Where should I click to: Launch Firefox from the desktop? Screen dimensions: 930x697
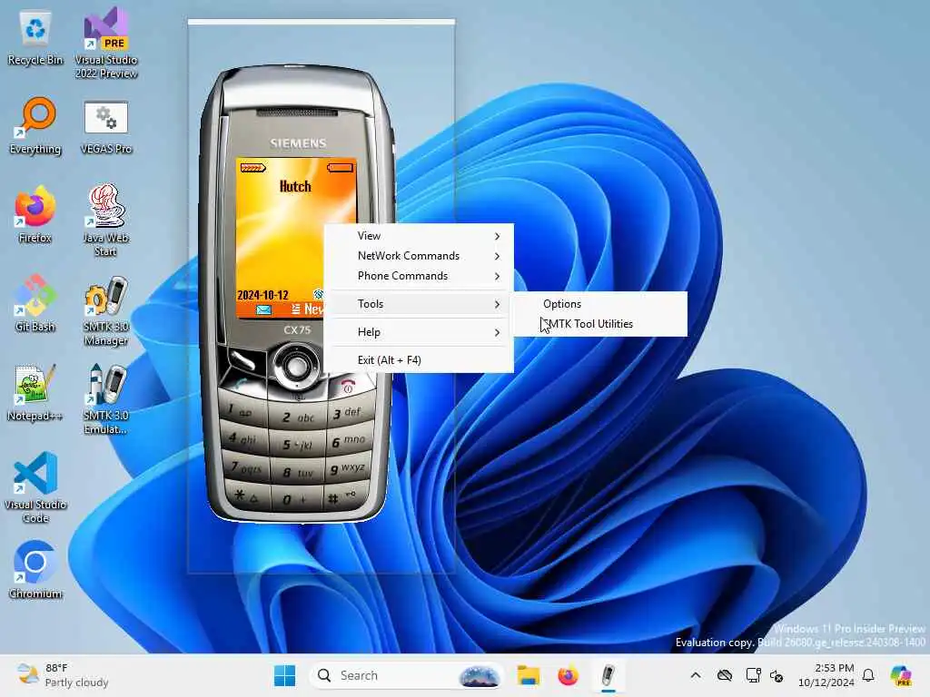pos(35,214)
